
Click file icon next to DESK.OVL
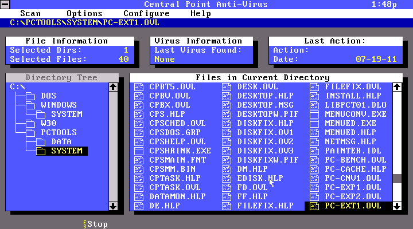point(227,87)
